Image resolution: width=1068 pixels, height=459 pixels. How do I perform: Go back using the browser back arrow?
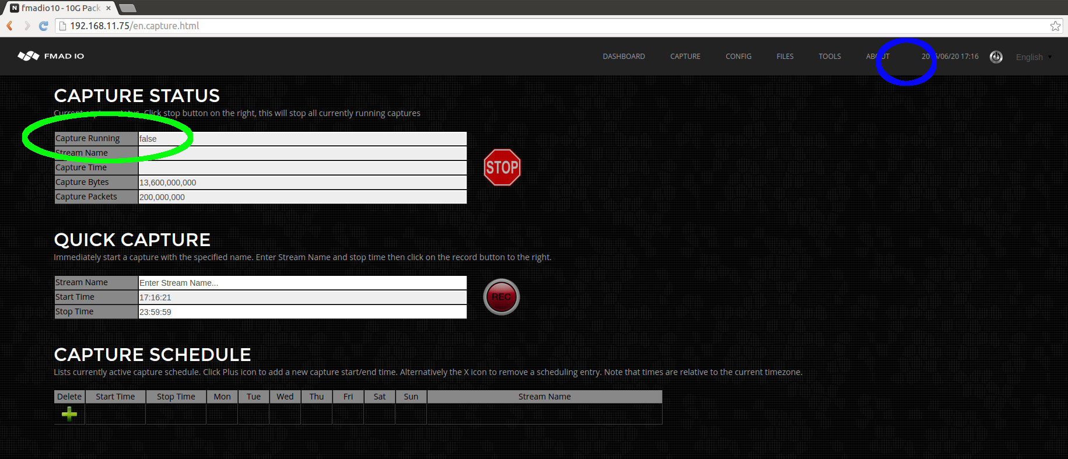10,26
